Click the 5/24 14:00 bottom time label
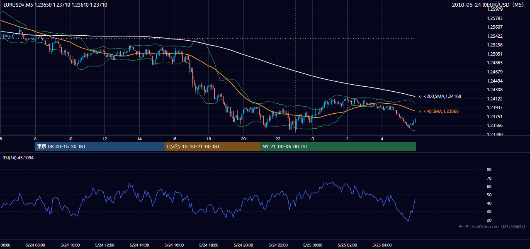The width and height of the screenshot is (530, 249). (x=139, y=245)
